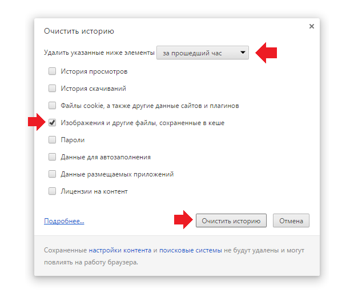
Task: Open the поисковые системы link
Action: 191,251
